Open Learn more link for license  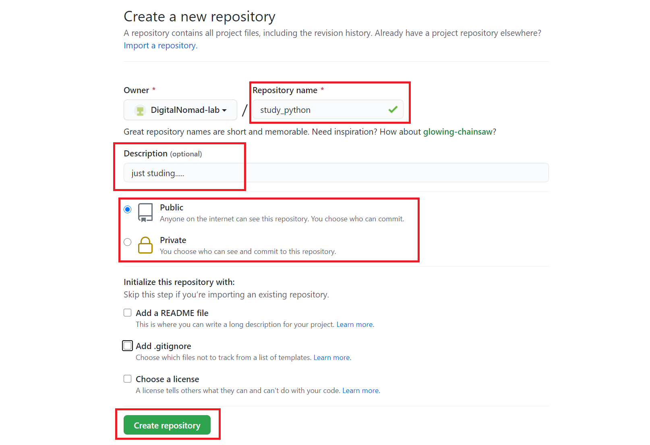[x=360, y=391]
